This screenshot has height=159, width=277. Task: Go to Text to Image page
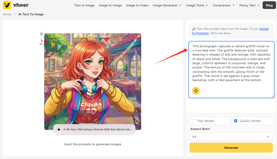point(85,5)
